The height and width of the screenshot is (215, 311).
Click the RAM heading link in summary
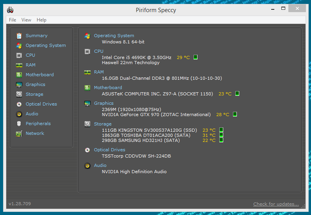(99, 72)
